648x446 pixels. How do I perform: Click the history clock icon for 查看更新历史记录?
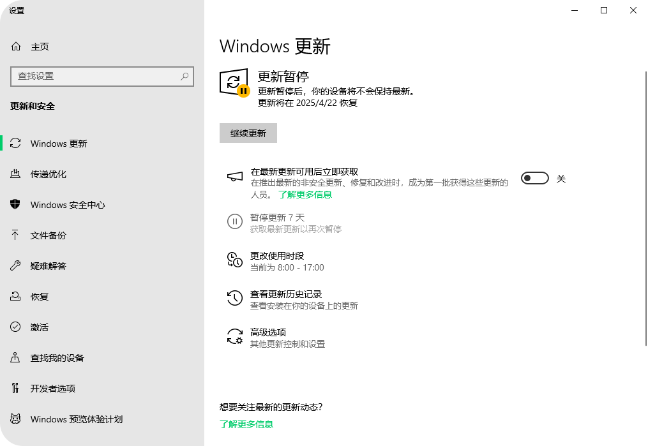[235, 298]
